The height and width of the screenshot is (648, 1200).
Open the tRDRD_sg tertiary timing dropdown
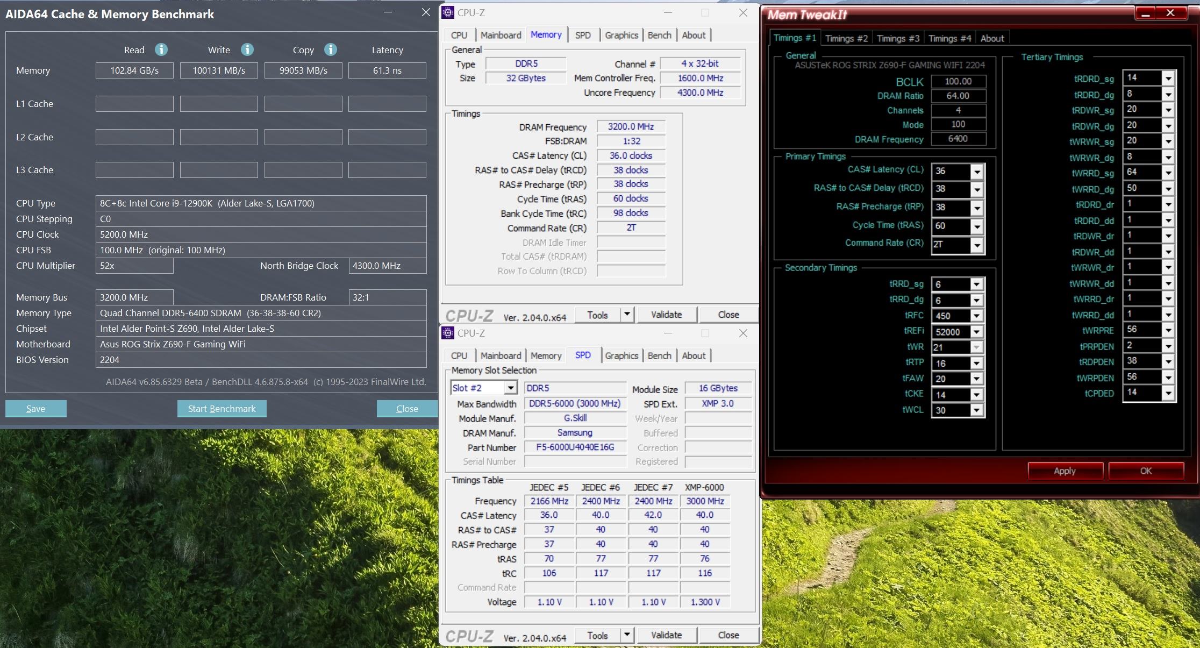pos(1168,79)
